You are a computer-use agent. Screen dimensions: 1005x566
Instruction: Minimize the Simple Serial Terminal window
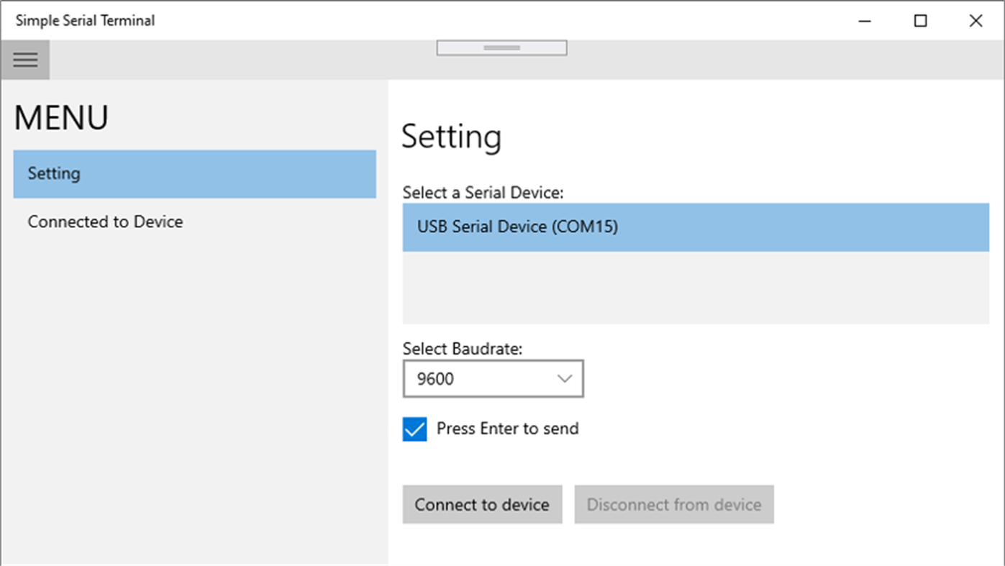[865, 21]
